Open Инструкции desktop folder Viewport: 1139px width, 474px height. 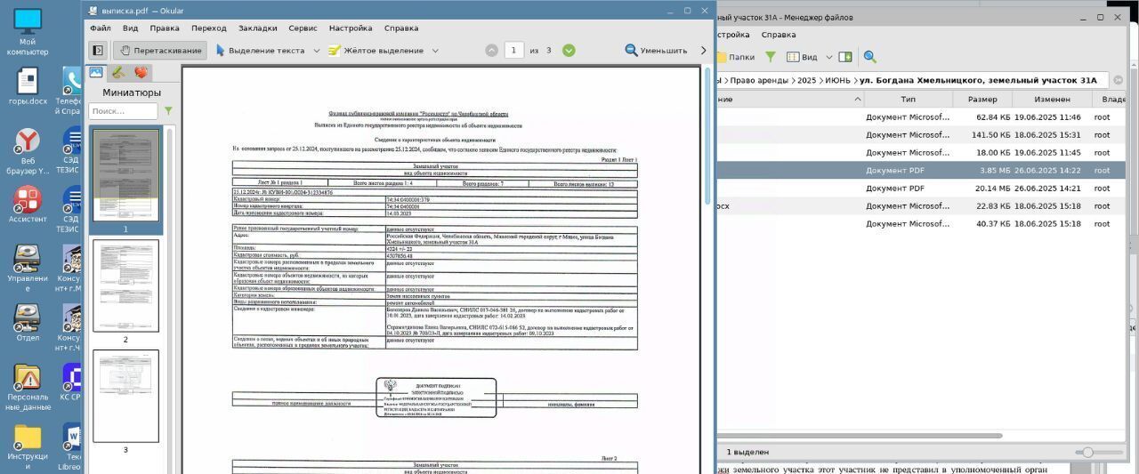(28, 447)
